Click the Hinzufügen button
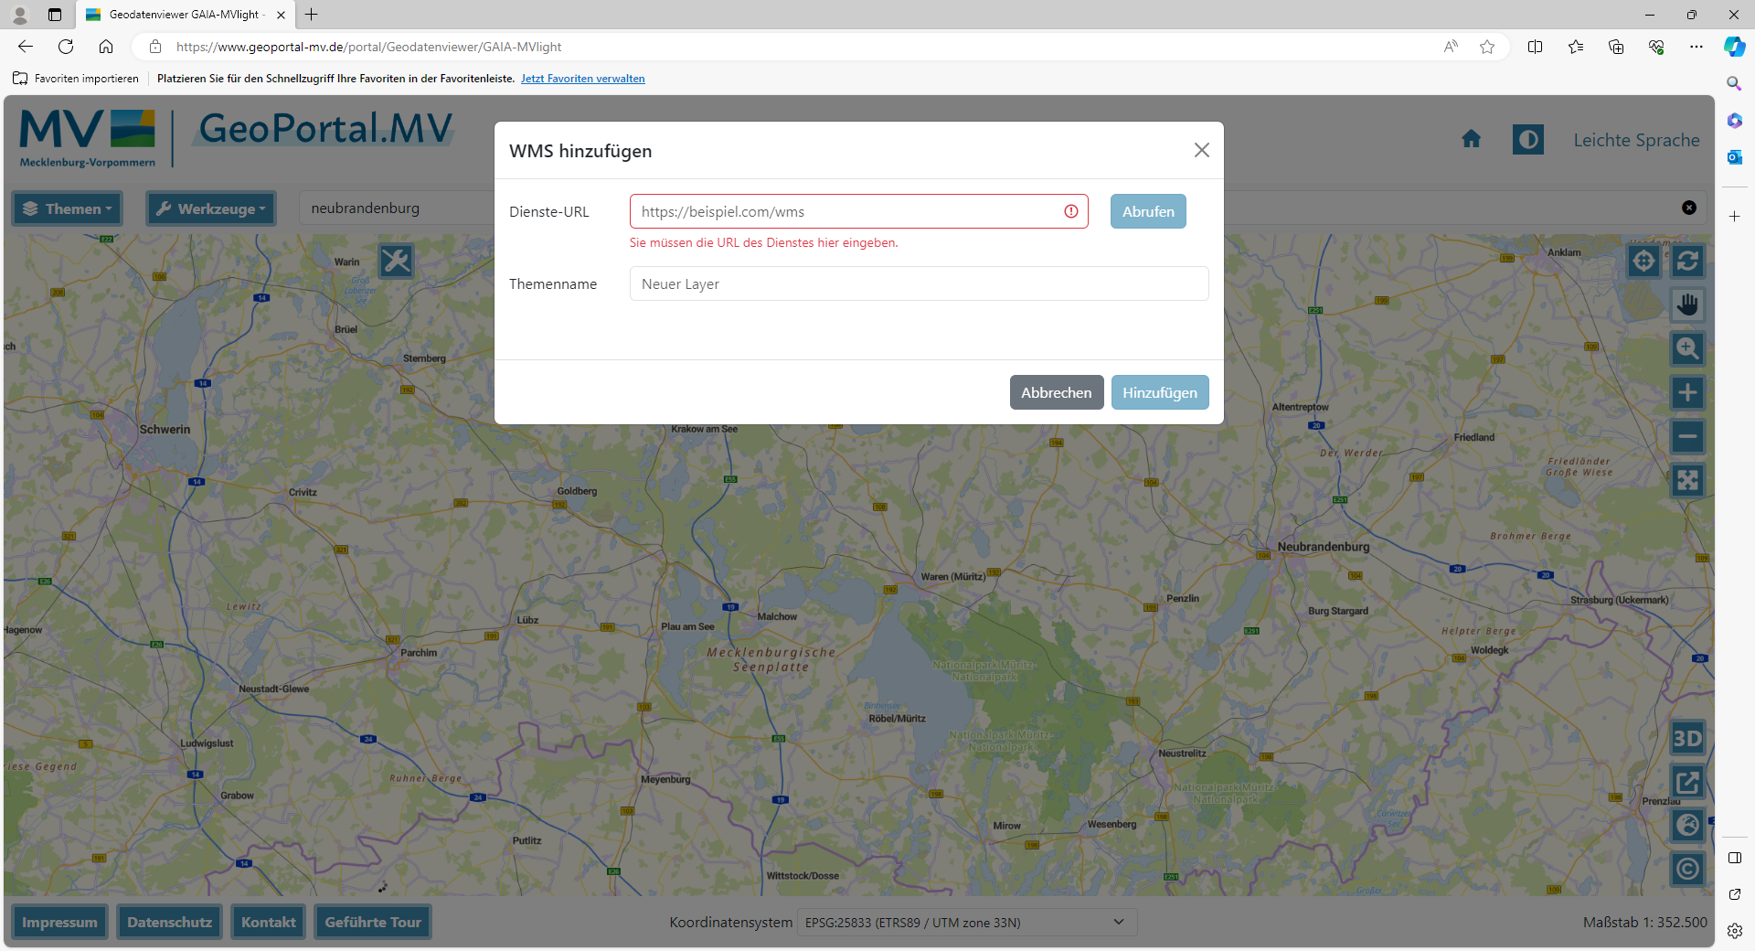Viewport: 1755px width, 951px height. [x=1160, y=392]
